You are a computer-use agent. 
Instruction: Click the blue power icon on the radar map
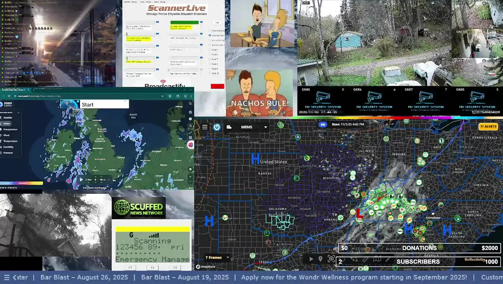tap(217, 127)
